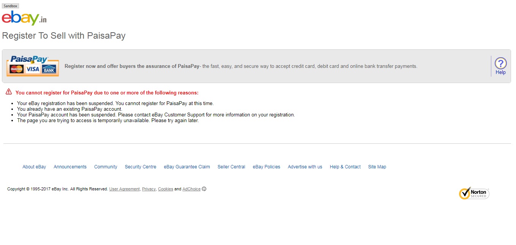Open the Cookies link

pos(165,189)
